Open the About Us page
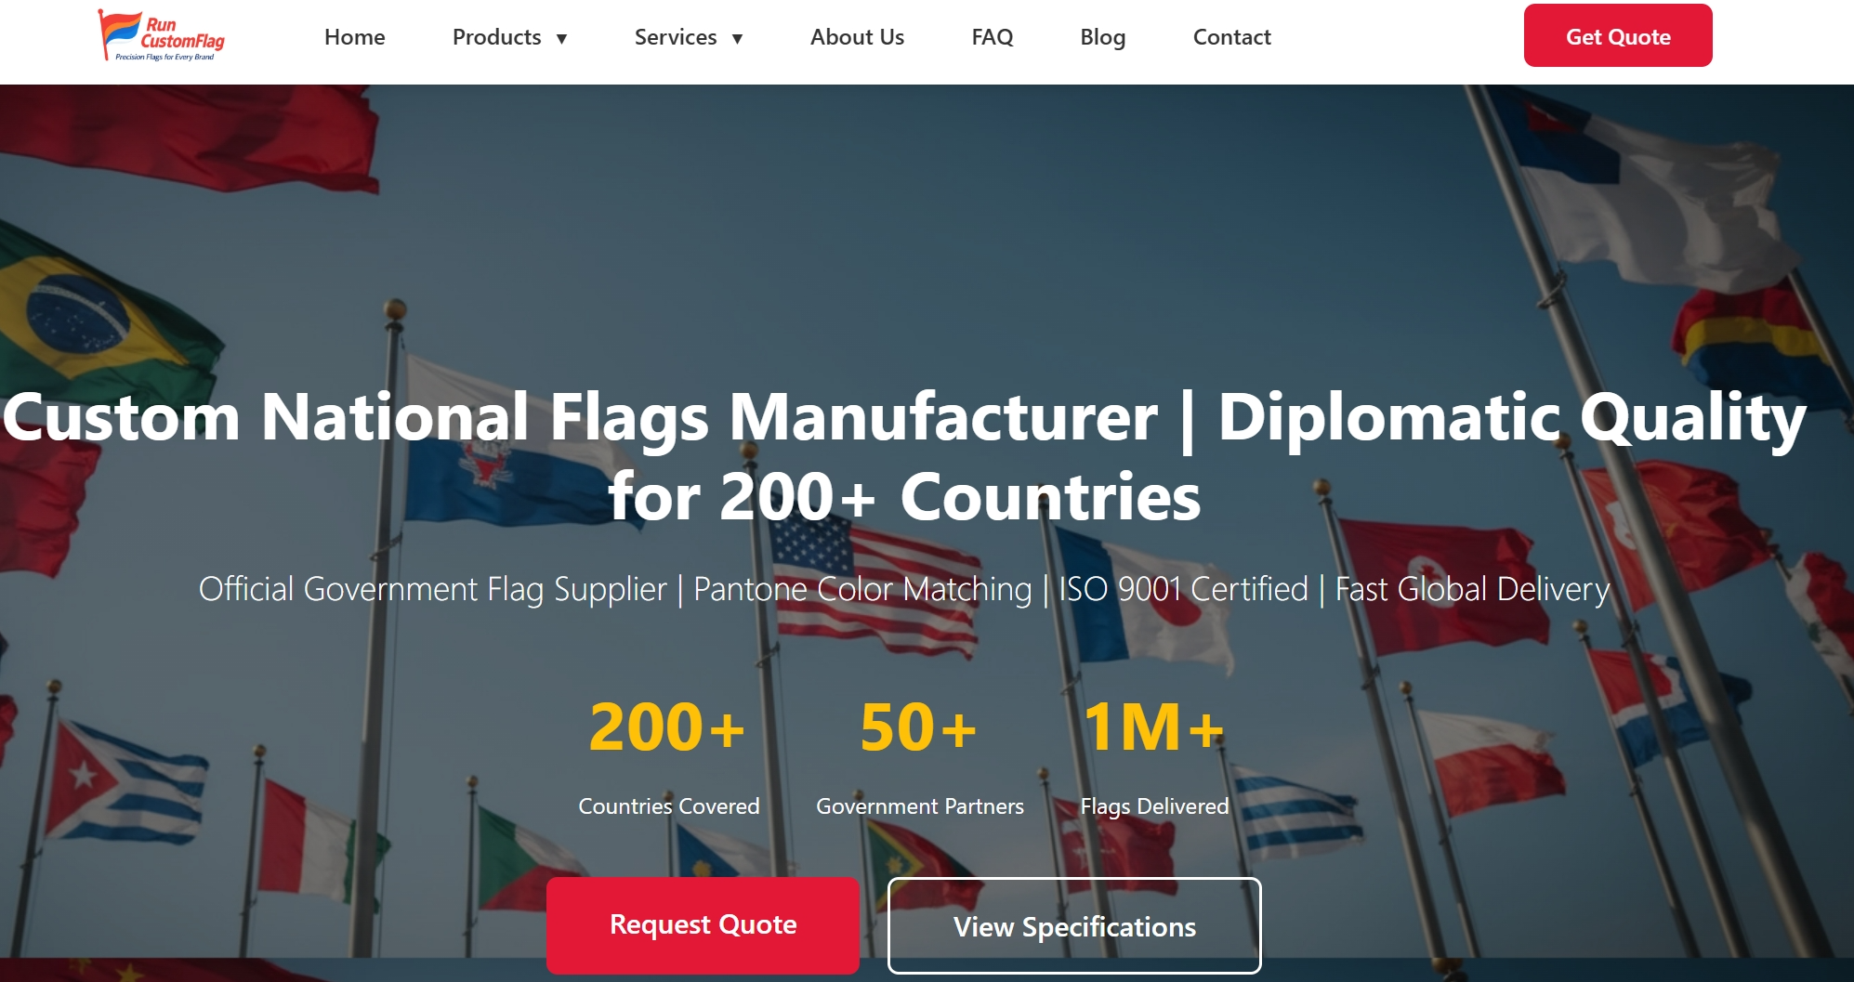This screenshot has width=1854, height=982. point(856,37)
